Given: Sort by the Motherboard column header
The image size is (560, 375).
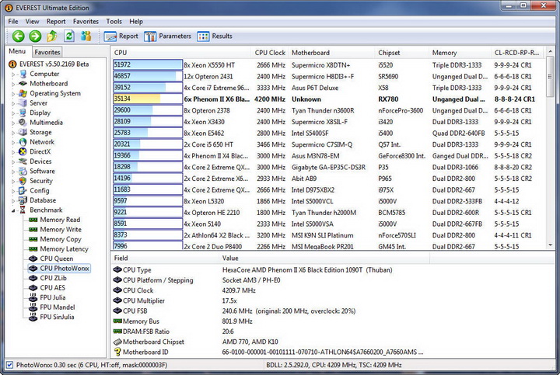Looking at the screenshot, I should (x=331, y=53).
